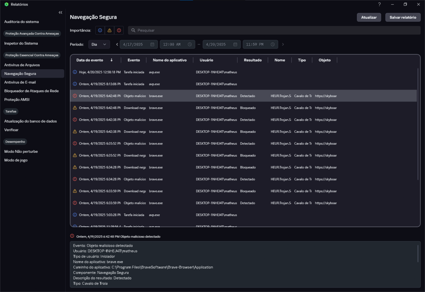The image size is (425, 292).
Task: Click the calendar icon in the 4/20/2025 field
Action: pyautogui.click(x=235, y=45)
